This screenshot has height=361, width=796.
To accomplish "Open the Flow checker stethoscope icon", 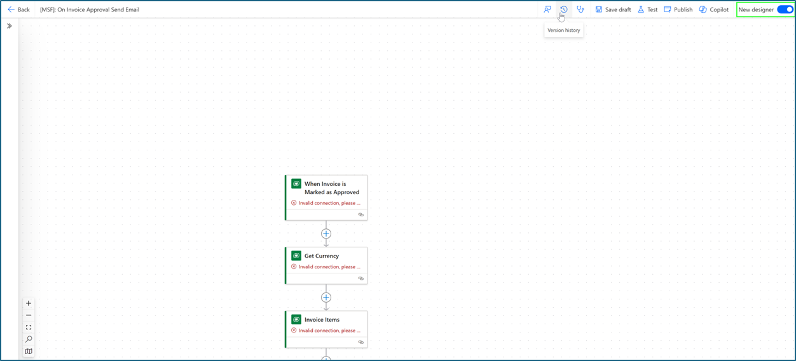I will coord(580,10).
